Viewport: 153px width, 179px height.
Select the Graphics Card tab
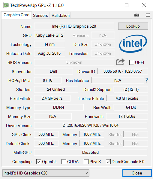16,15
